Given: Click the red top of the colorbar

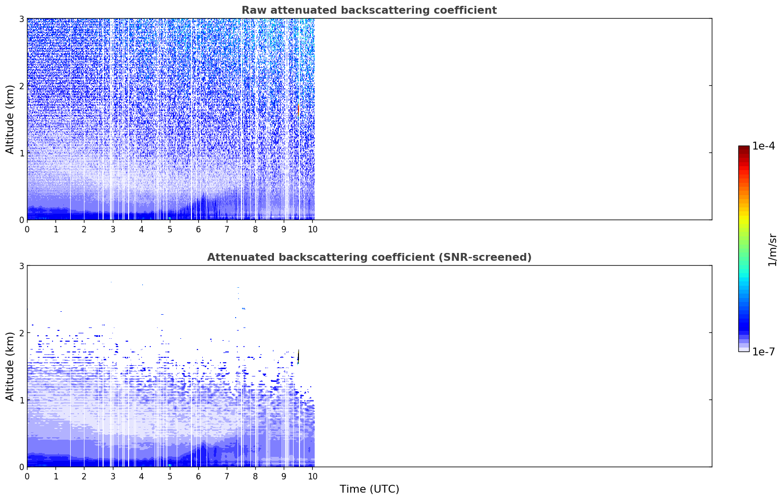Looking at the screenshot, I should [x=744, y=153].
